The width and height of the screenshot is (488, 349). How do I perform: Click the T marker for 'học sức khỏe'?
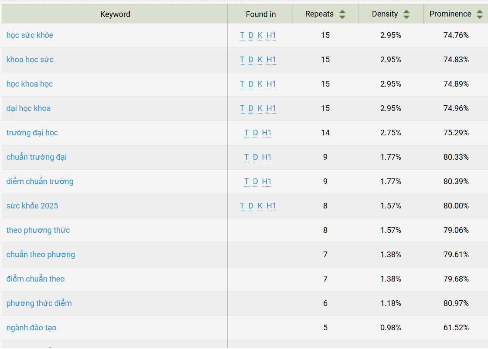(242, 35)
